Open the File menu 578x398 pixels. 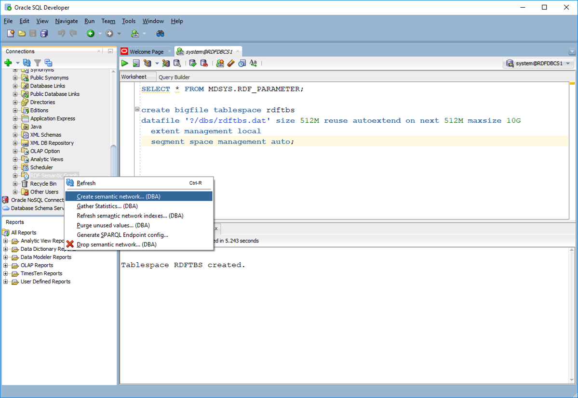click(x=8, y=21)
